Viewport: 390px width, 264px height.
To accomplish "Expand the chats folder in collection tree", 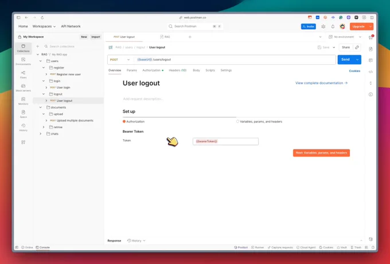I will point(41,133).
